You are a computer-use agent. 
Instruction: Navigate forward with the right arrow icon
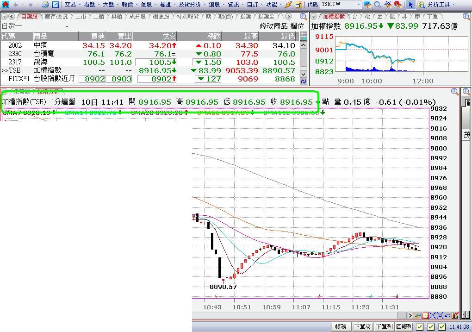[x=31, y=5]
